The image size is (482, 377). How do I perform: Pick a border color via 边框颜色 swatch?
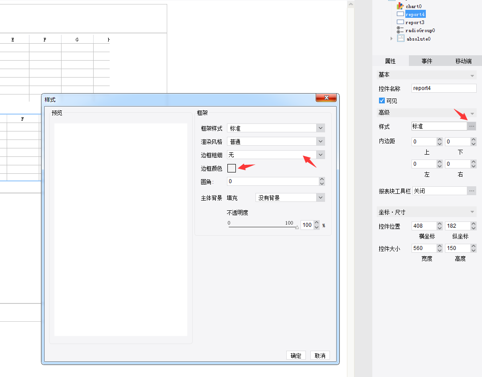click(x=231, y=168)
